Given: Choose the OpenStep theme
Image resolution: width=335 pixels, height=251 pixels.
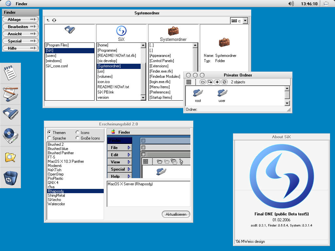Looking at the screenshot, I should tap(75, 174).
